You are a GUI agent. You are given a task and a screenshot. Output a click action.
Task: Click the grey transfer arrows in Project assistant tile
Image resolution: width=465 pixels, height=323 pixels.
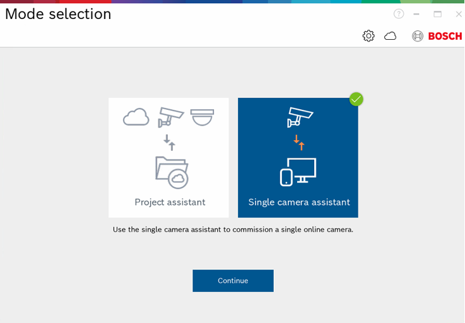[x=170, y=142]
